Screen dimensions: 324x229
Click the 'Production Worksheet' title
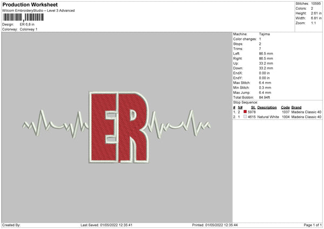30,4
